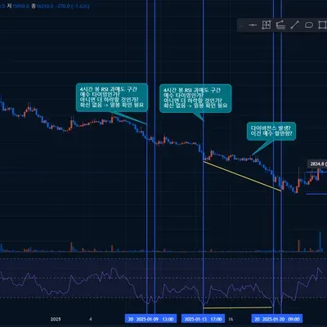
Task: Click the 2025-01-13 17:00 time label
Action: pos(203,319)
